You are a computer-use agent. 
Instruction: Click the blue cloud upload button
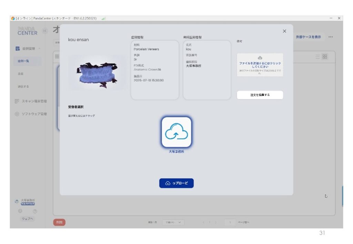tap(176, 183)
